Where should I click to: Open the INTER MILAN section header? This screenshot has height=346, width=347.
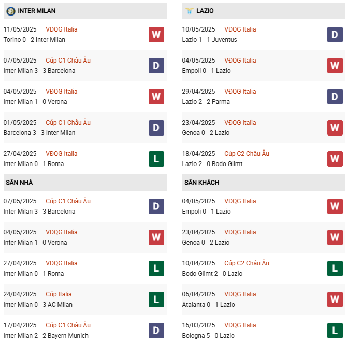pos(37,11)
